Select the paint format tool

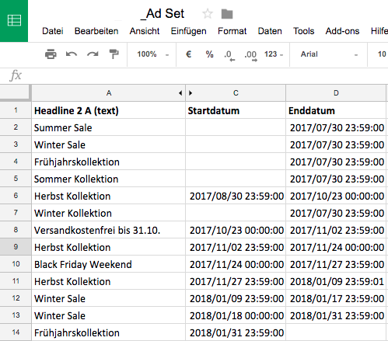point(114,54)
